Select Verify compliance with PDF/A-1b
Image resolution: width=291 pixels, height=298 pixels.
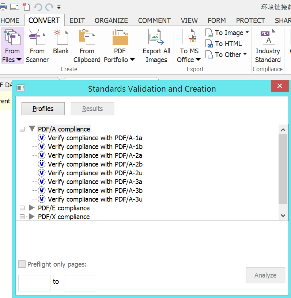click(x=95, y=147)
